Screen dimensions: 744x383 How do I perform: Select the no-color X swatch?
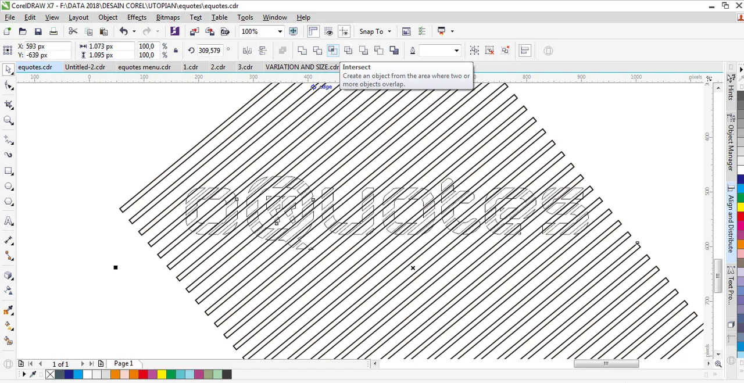(x=50, y=375)
